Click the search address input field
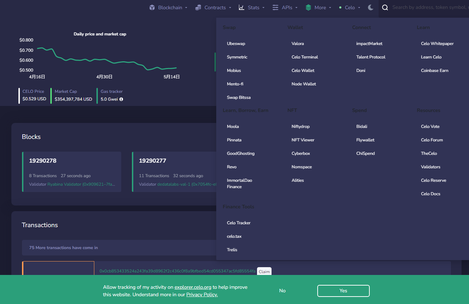The image size is (469, 304). coord(429,7)
